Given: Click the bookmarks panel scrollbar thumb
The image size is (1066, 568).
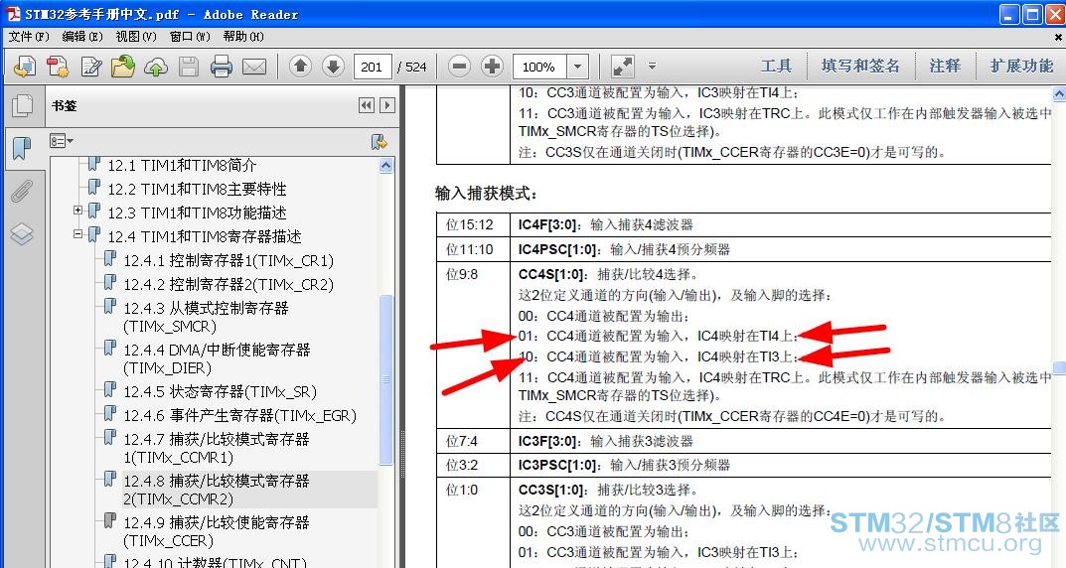Looking at the screenshot, I should (x=386, y=379).
